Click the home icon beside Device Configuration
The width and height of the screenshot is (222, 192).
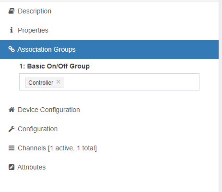point(12,110)
